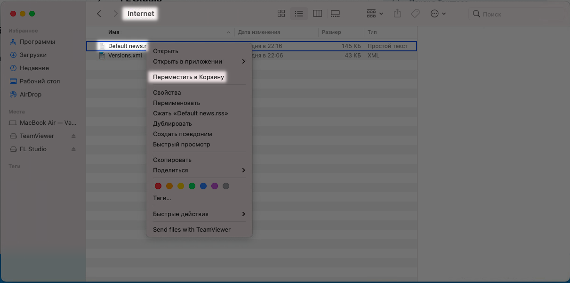Screen dimensions: 570x283
Task: Toggle the sort direction arrow in Имя column
Action: pyautogui.click(x=229, y=32)
